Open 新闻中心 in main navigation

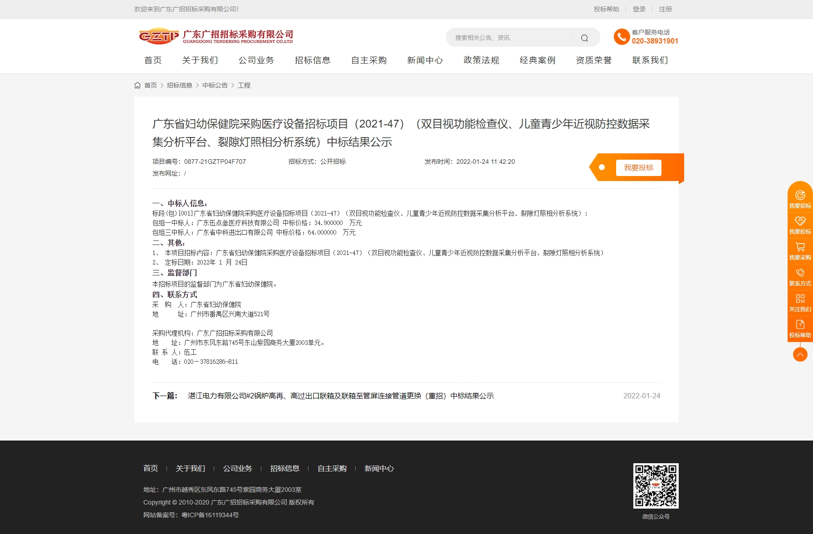(x=425, y=60)
